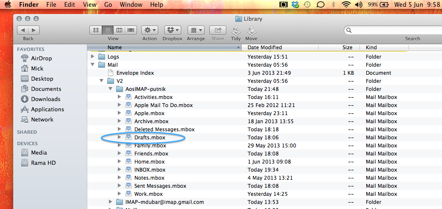
Task: Select the Friends.mbox mailbox icon
Action: click(x=128, y=153)
